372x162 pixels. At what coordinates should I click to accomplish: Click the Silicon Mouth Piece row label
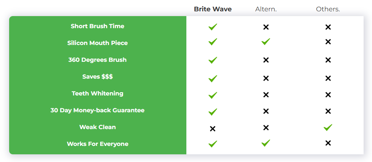[x=98, y=43]
